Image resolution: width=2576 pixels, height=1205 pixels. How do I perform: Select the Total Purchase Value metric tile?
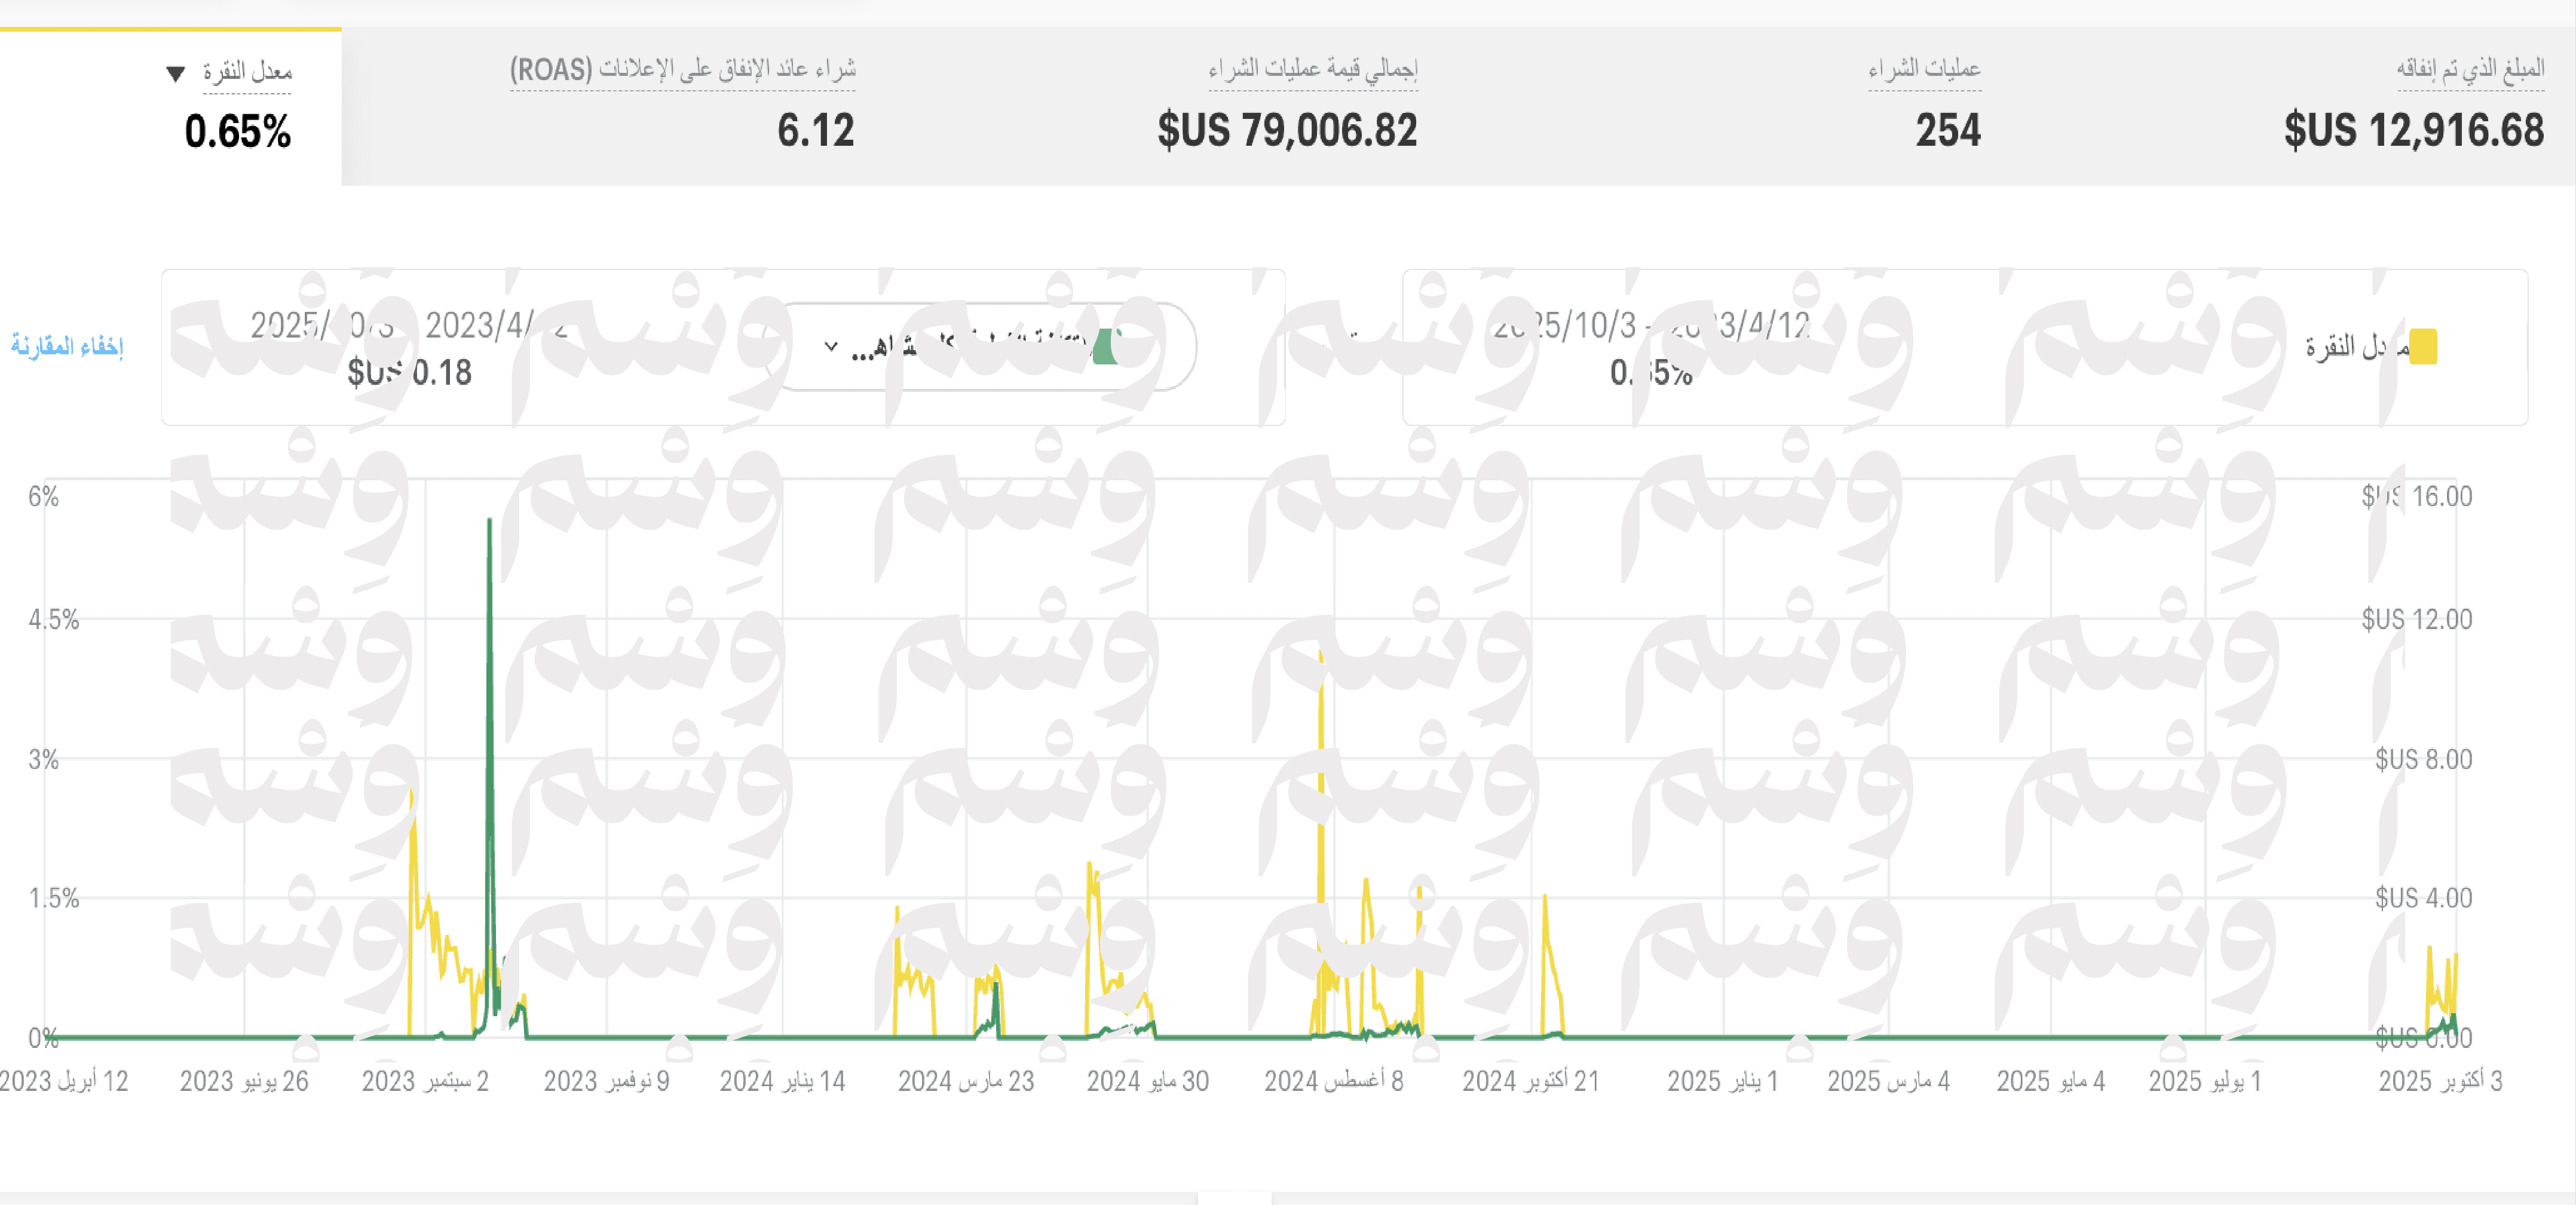(x=1287, y=129)
